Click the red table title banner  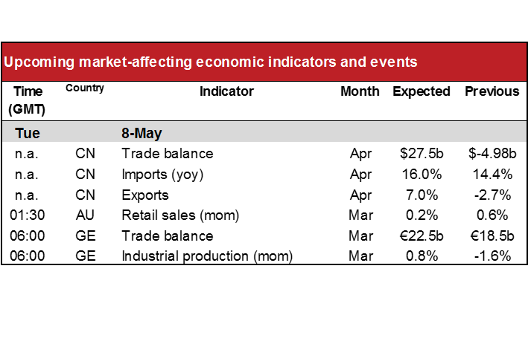pyautogui.click(x=264, y=62)
